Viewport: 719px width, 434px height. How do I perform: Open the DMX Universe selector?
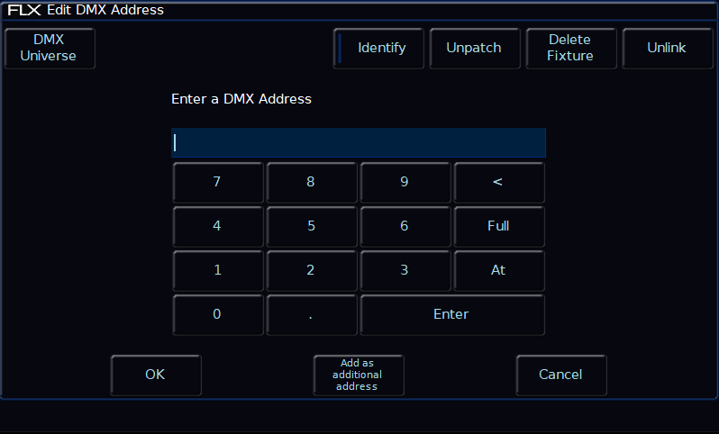point(50,48)
